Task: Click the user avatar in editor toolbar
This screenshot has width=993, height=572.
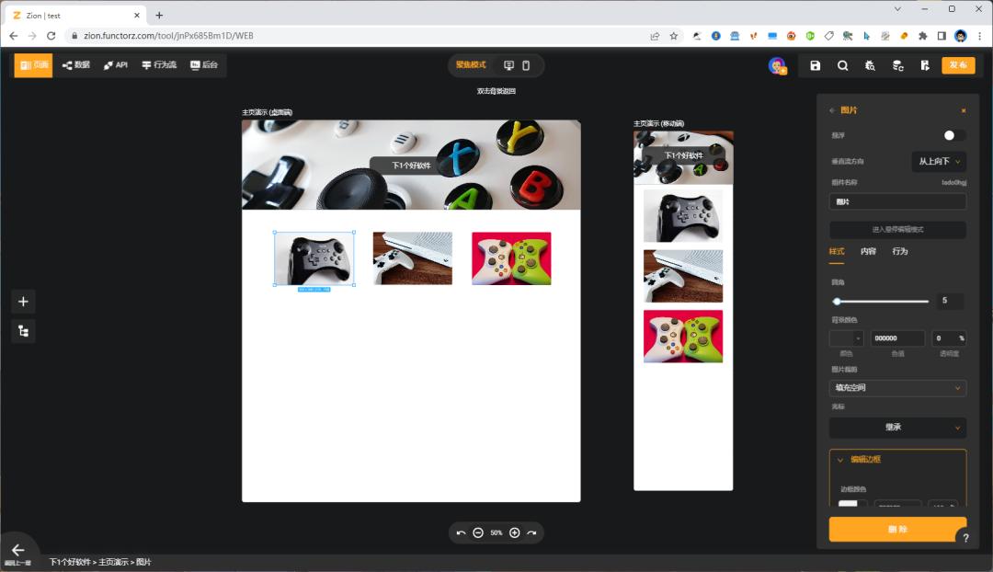Action: pos(777,65)
